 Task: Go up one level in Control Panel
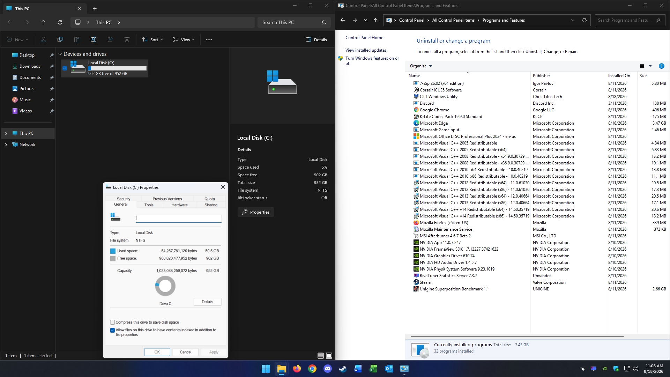point(376,20)
